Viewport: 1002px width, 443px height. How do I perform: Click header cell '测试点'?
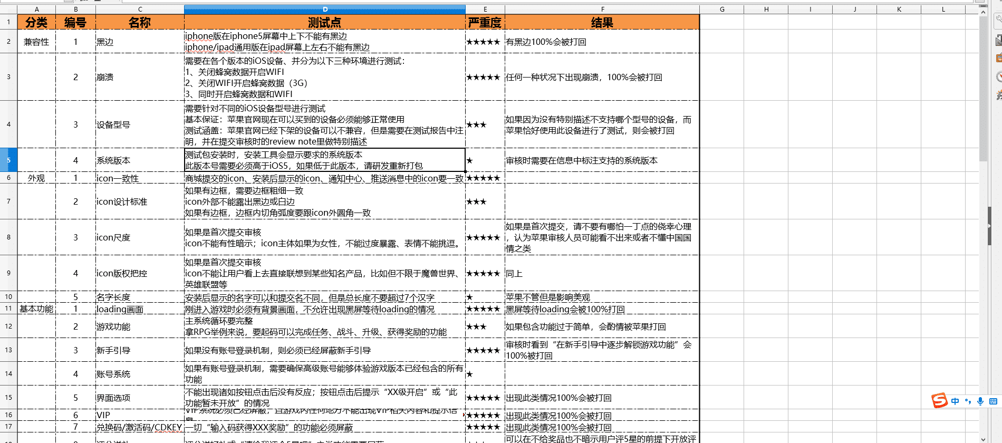[x=325, y=22]
